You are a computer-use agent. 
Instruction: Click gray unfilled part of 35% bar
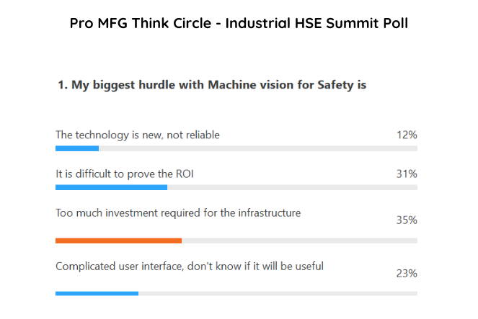[x=300, y=241]
